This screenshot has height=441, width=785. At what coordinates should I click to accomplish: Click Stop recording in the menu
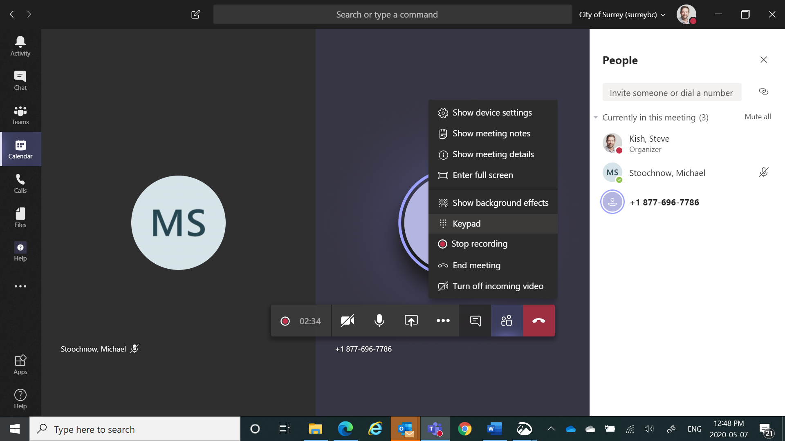493,244
